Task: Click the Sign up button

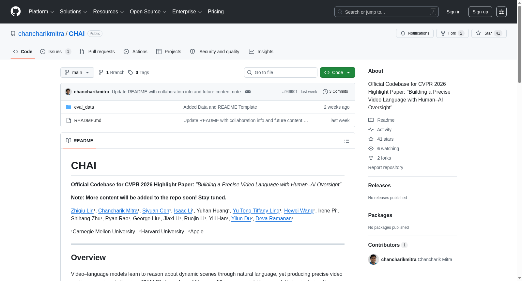Action: [x=480, y=12]
